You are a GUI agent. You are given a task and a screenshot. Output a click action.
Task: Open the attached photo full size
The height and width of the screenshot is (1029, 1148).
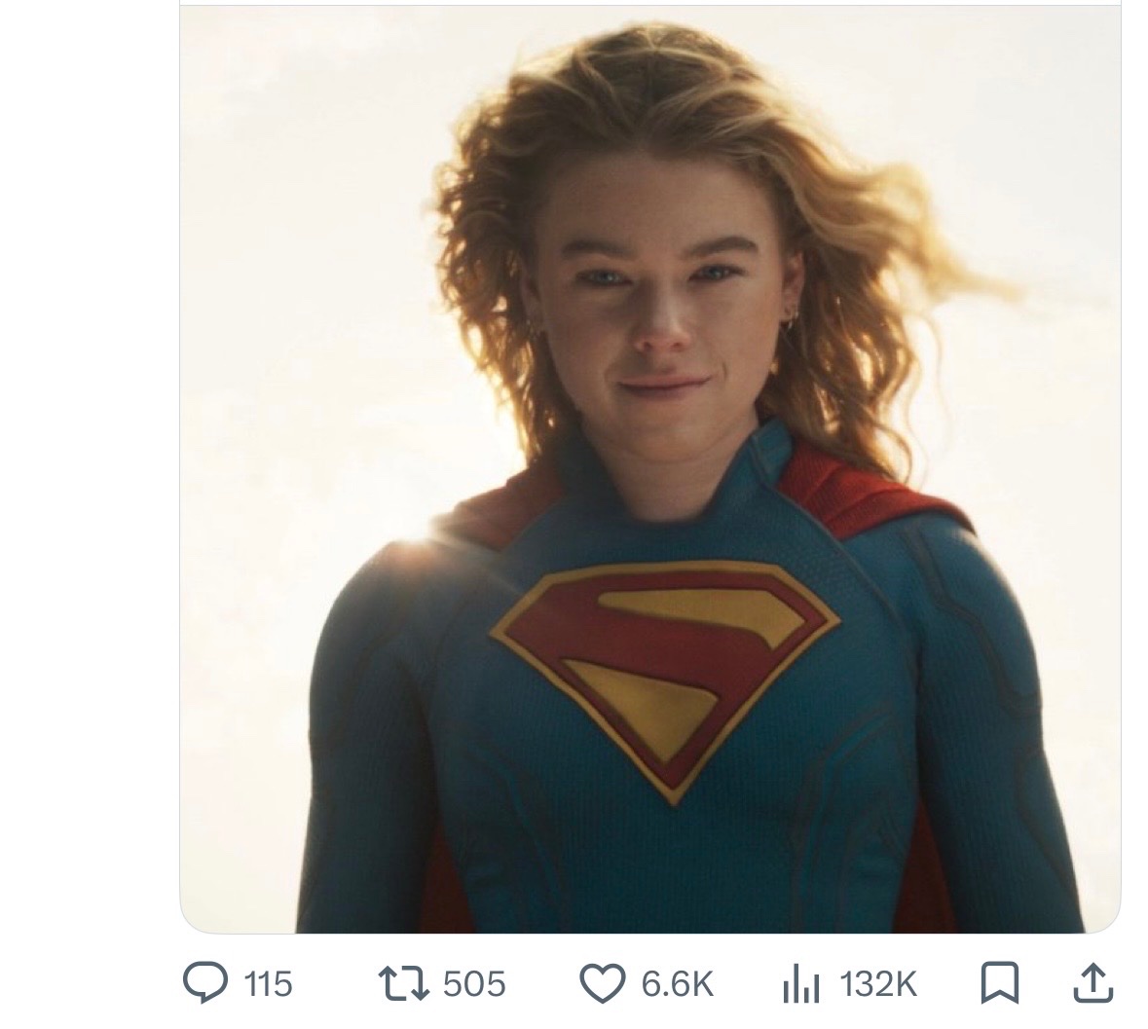[650, 469]
